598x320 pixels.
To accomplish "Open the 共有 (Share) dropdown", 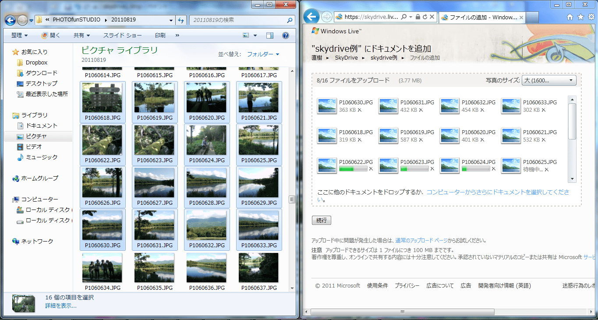I will click(81, 36).
